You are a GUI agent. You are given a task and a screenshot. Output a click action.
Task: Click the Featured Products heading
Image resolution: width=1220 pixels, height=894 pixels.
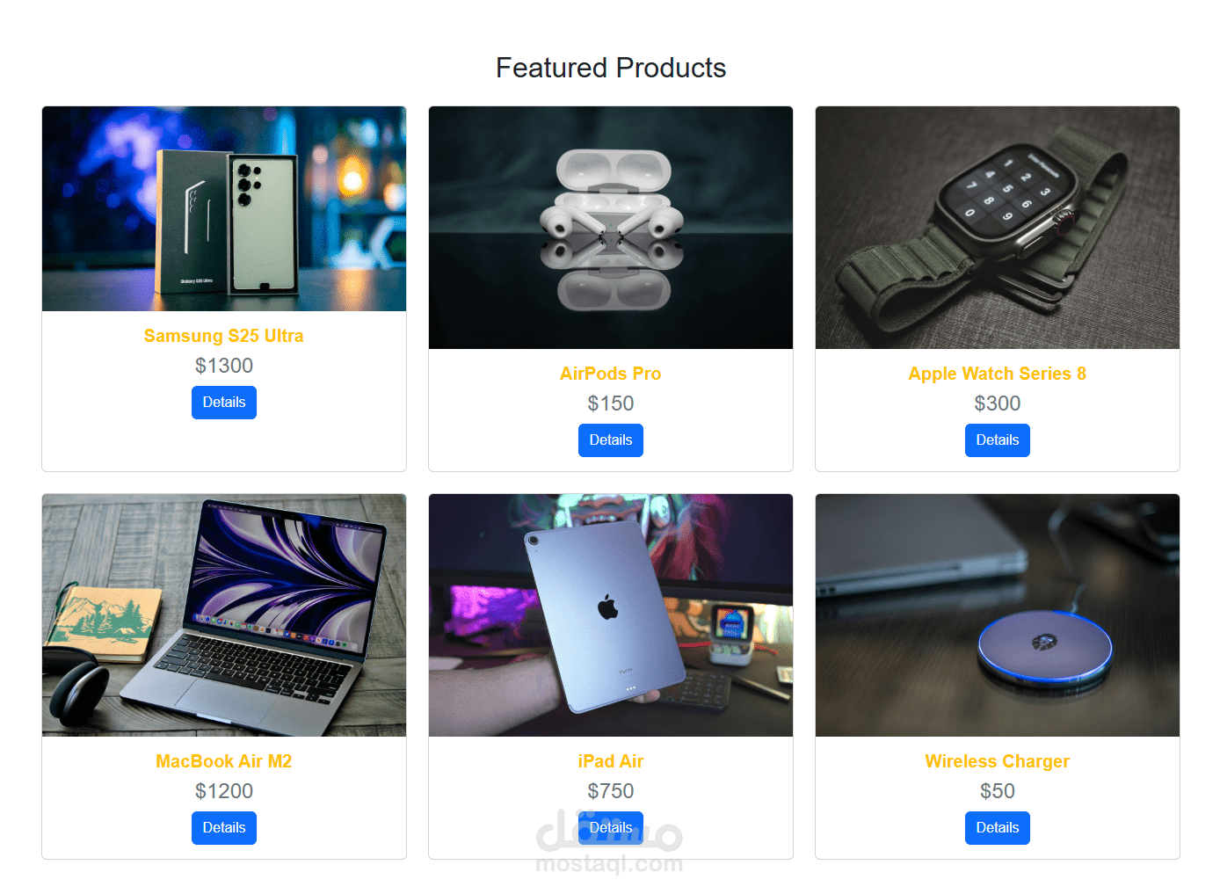pyautogui.click(x=611, y=68)
